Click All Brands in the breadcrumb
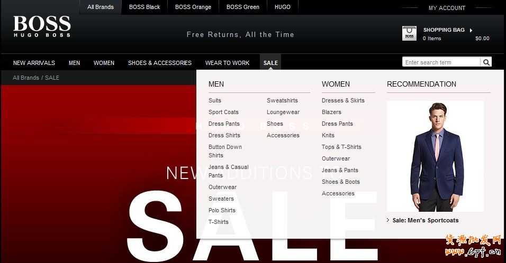506x263 pixels. click(26, 78)
